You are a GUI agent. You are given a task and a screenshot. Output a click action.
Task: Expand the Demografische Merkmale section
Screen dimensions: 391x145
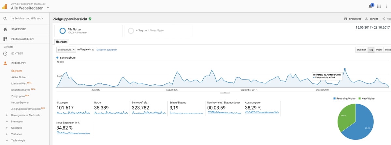(x=7, y=115)
